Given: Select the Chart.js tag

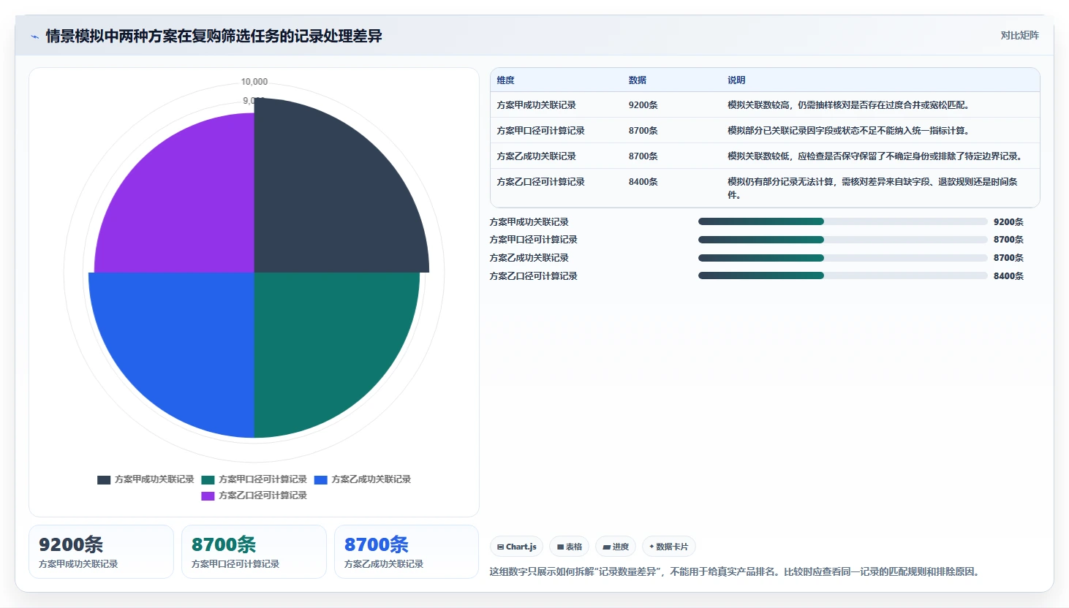Looking at the screenshot, I should [x=517, y=547].
